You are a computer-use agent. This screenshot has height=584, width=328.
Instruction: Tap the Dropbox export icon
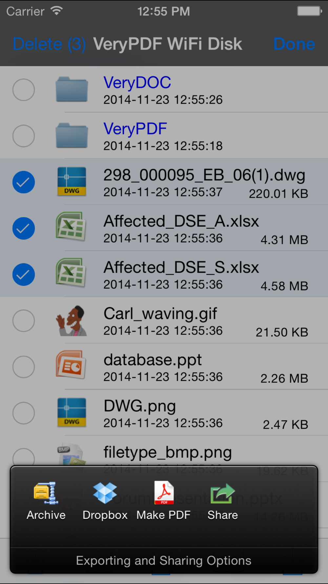(x=105, y=493)
